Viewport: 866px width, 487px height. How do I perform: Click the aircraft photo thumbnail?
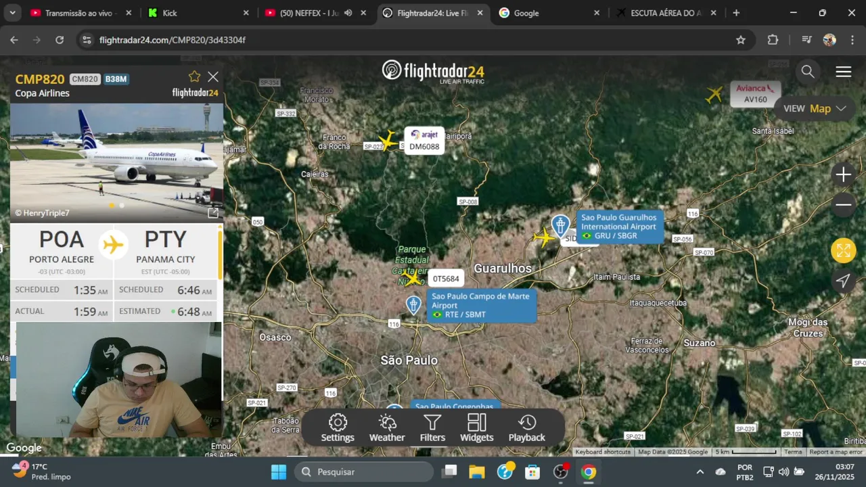pyautogui.click(x=116, y=162)
